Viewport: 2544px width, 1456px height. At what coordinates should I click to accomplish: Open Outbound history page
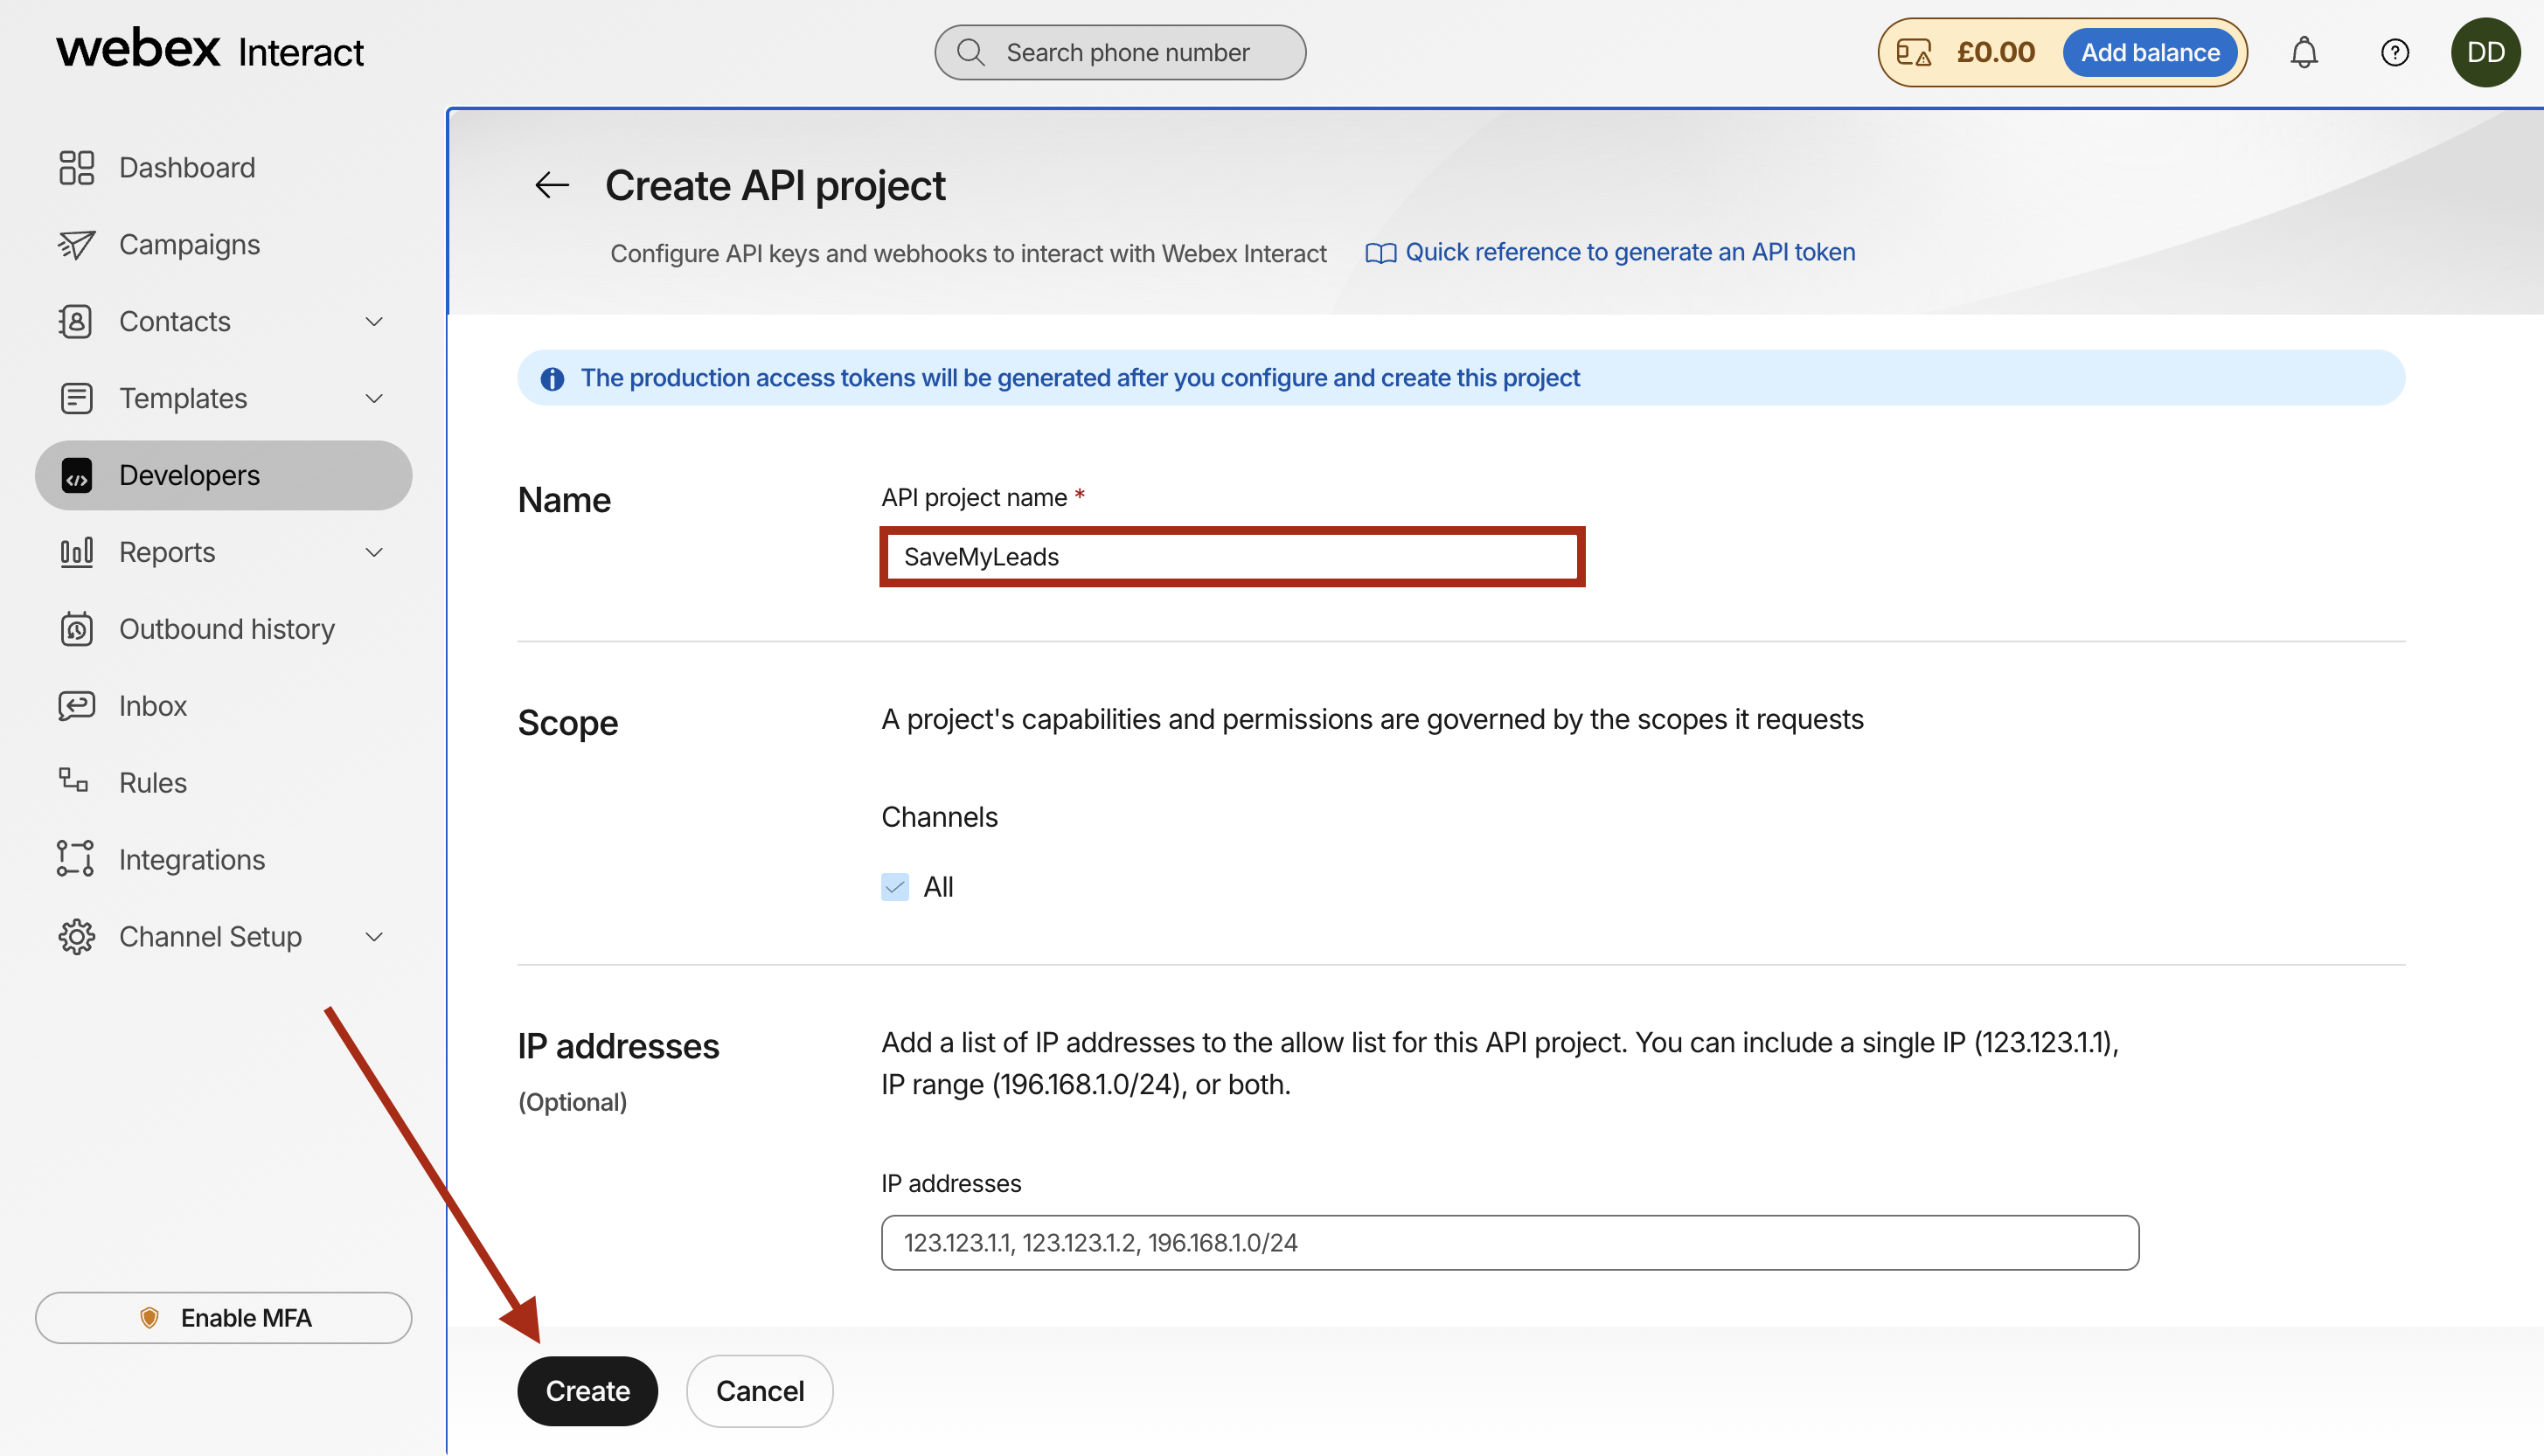tap(224, 629)
